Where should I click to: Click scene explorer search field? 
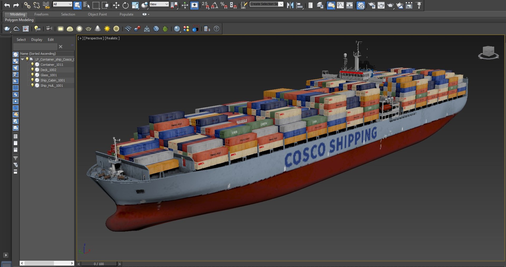pyautogui.click(x=35, y=47)
